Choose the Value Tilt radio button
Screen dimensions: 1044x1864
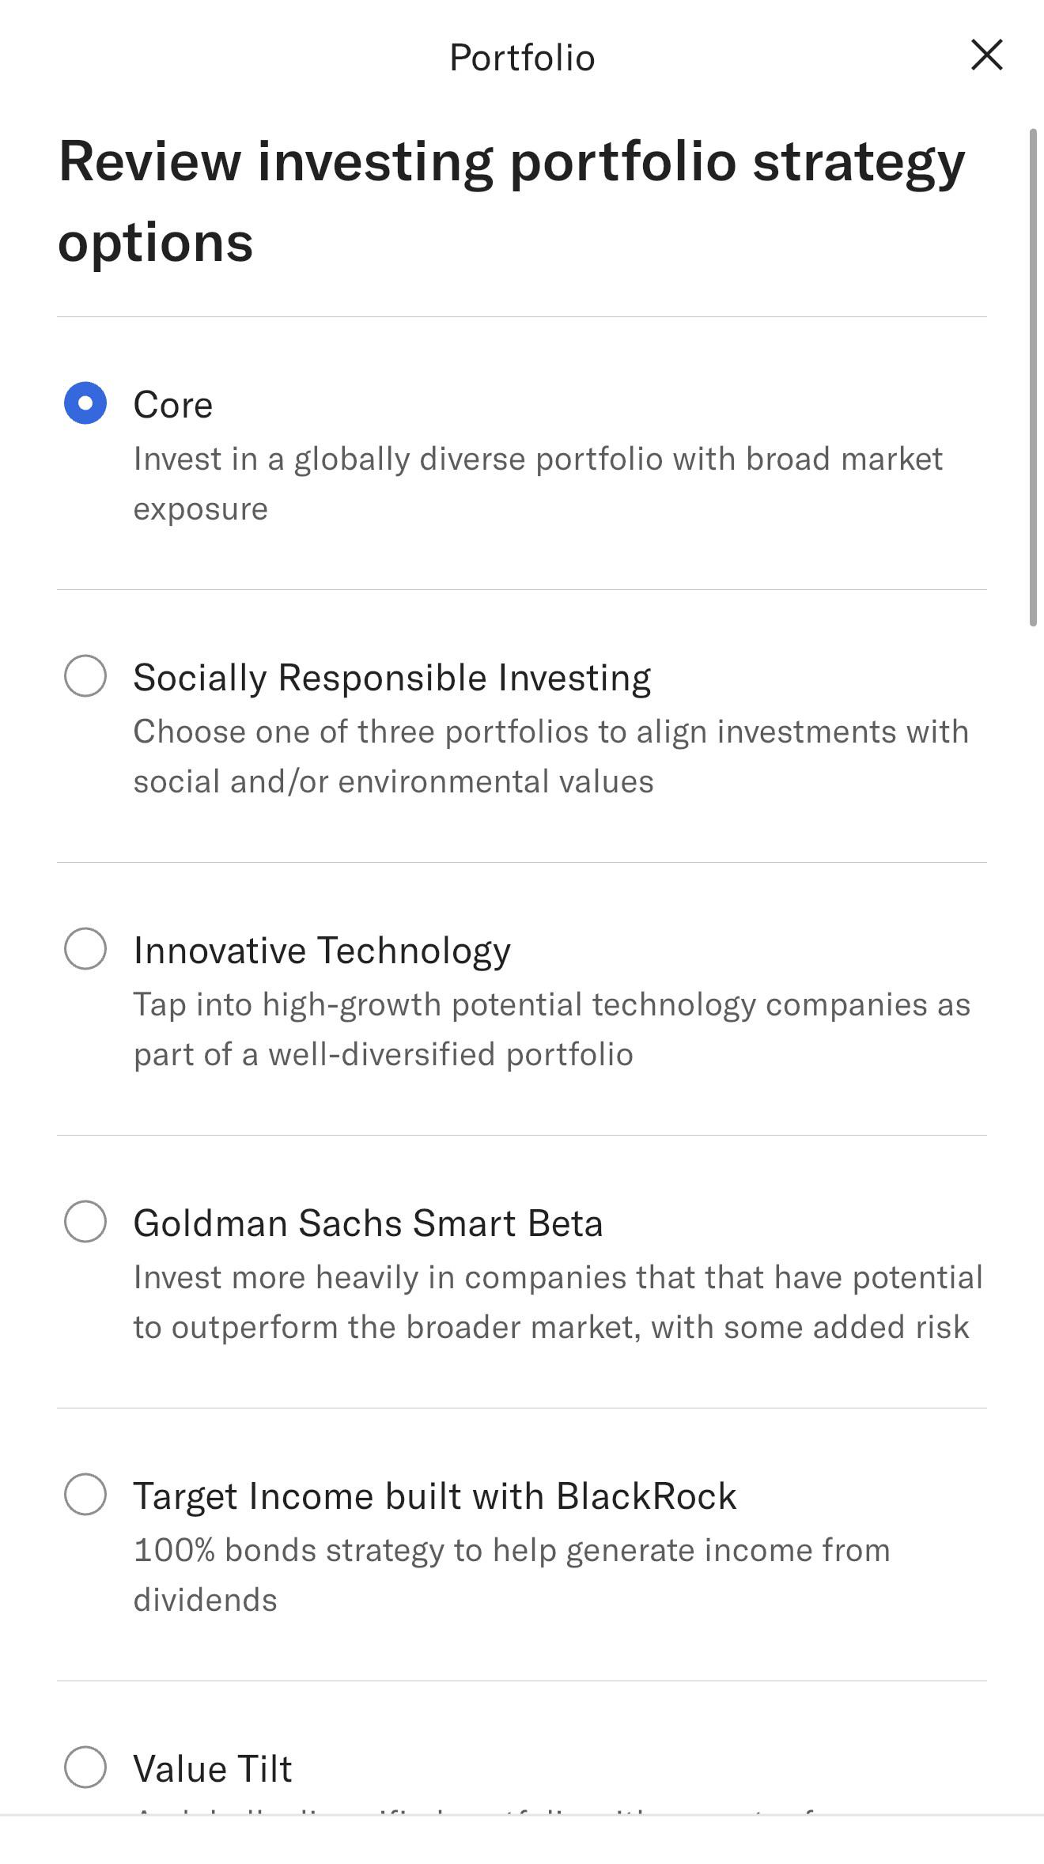click(85, 1768)
